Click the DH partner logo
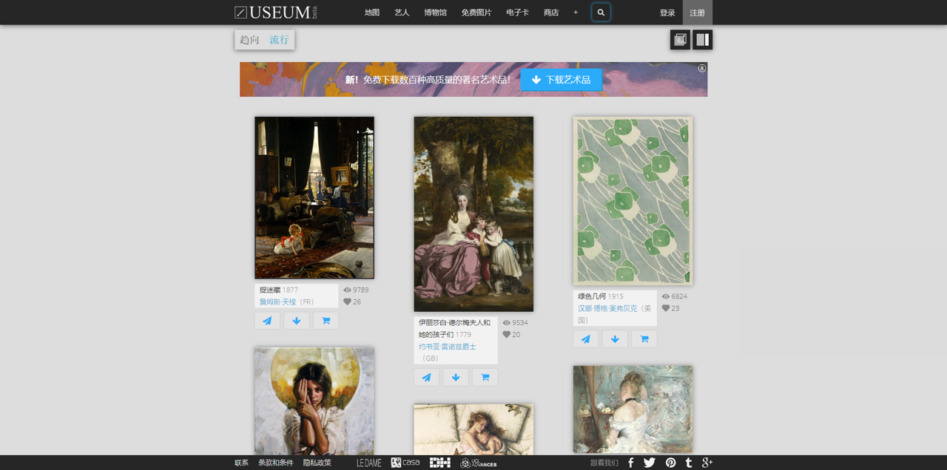This screenshot has height=470, width=947. [440, 463]
